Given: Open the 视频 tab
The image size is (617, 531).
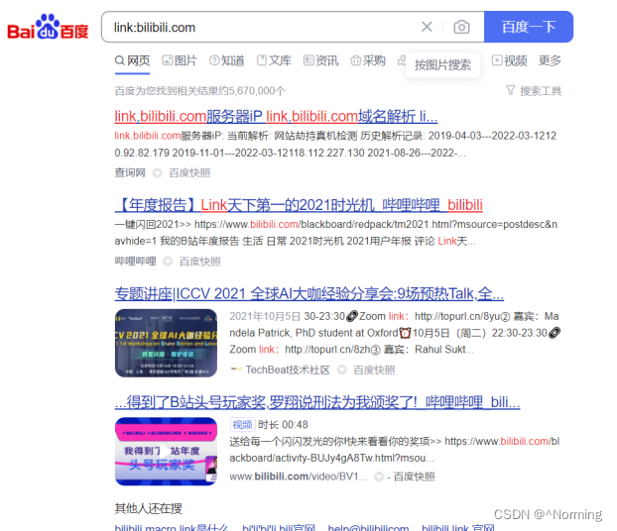Looking at the screenshot, I should pos(510,60).
